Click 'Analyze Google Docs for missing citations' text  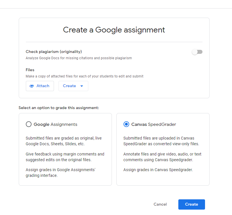click(x=79, y=58)
